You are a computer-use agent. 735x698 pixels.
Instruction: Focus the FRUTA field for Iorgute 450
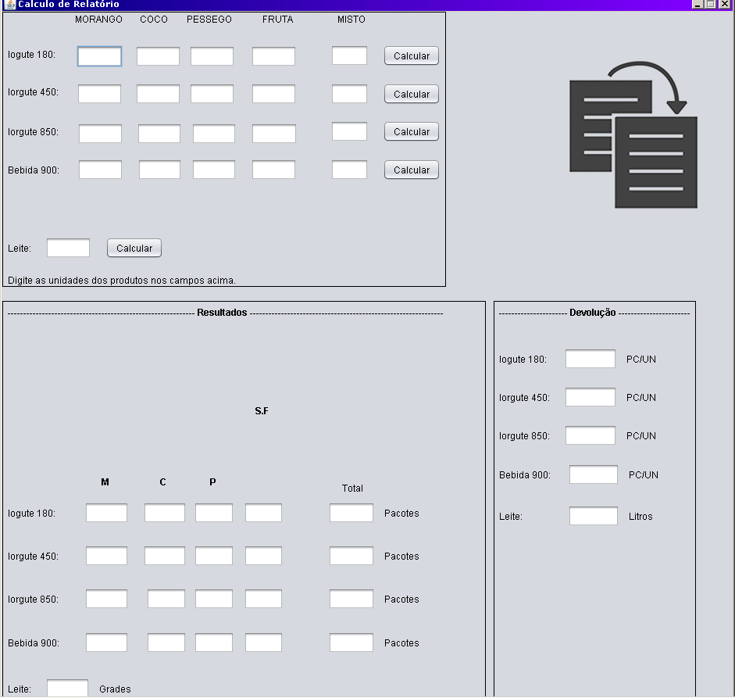273,94
